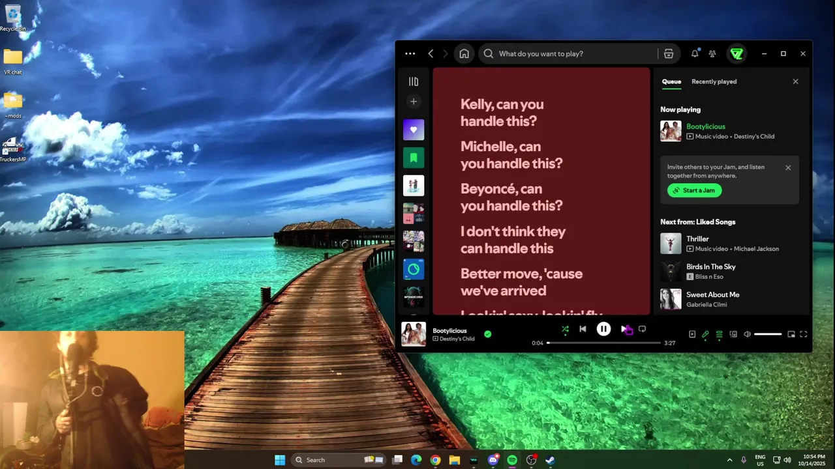Click the song progress bar
The image size is (835, 469).
click(x=603, y=343)
